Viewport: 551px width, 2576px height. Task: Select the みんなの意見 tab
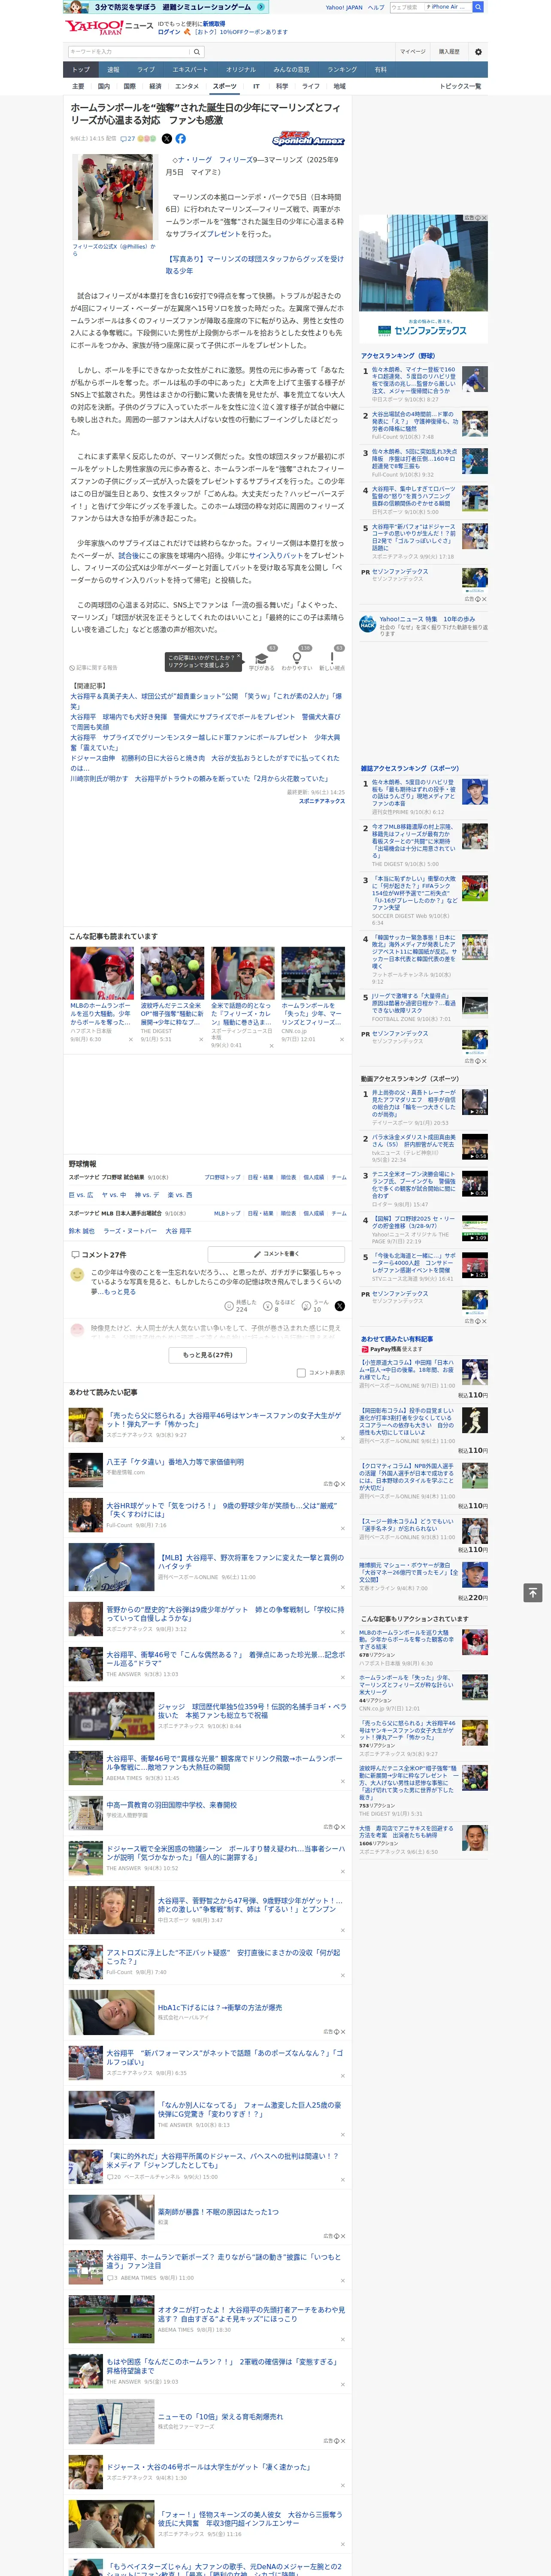291,69
